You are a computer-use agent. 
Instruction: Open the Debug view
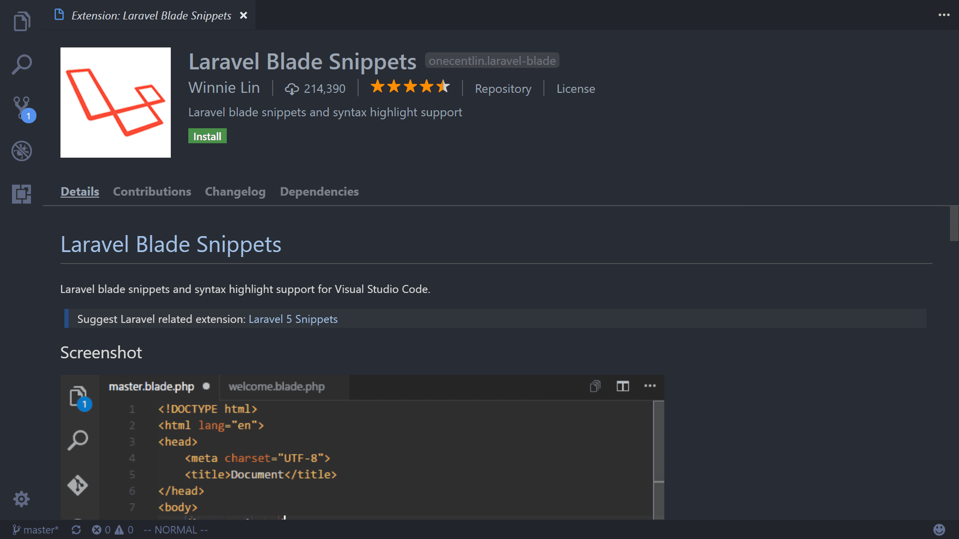tap(21, 151)
